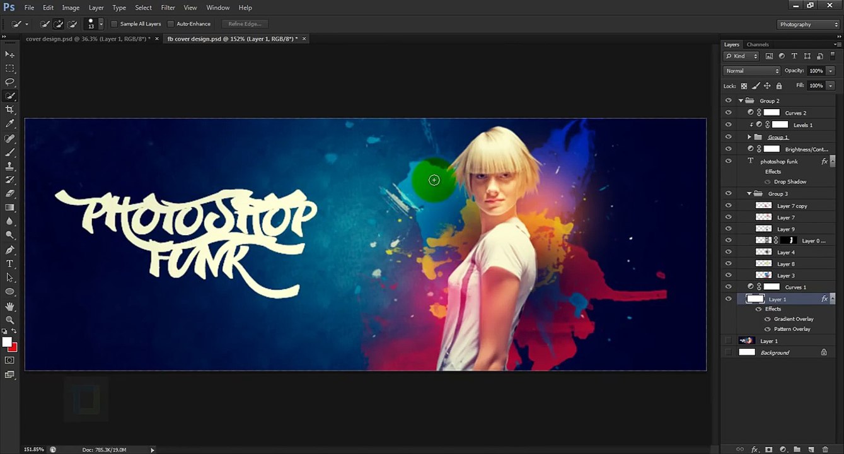The width and height of the screenshot is (844, 454).
Task: Select the Move tool
Action: point(10,55)
